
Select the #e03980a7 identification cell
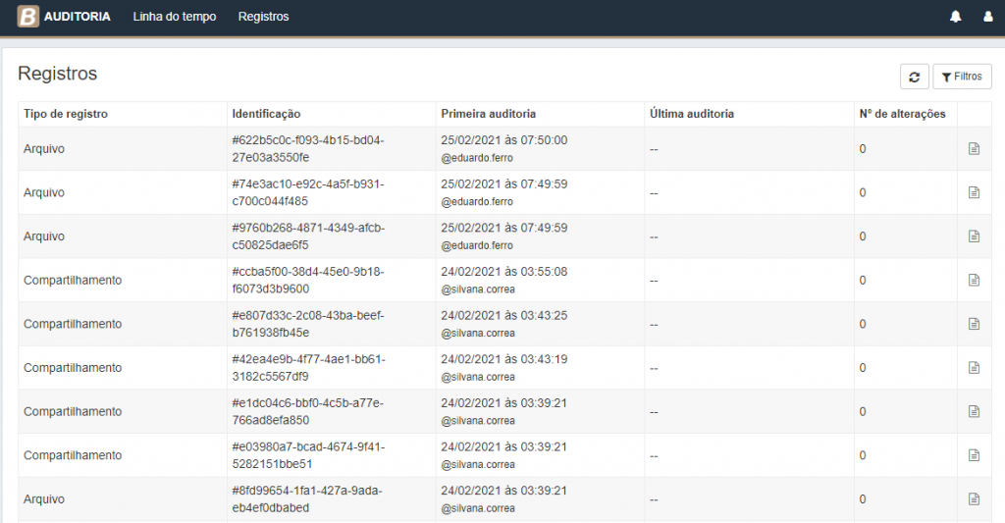point(308,455)
